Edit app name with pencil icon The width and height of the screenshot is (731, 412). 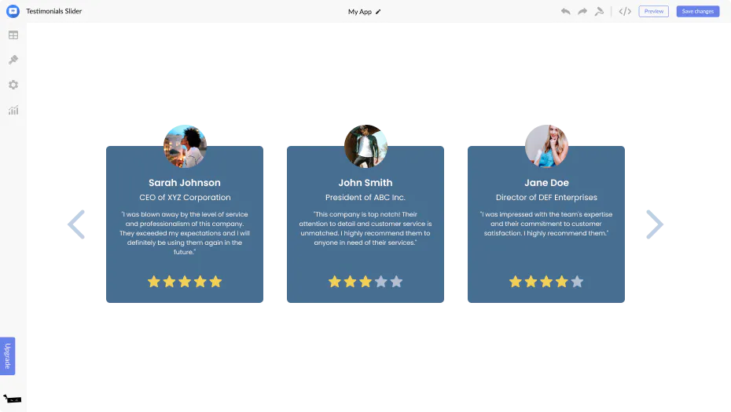coord(378,12)
